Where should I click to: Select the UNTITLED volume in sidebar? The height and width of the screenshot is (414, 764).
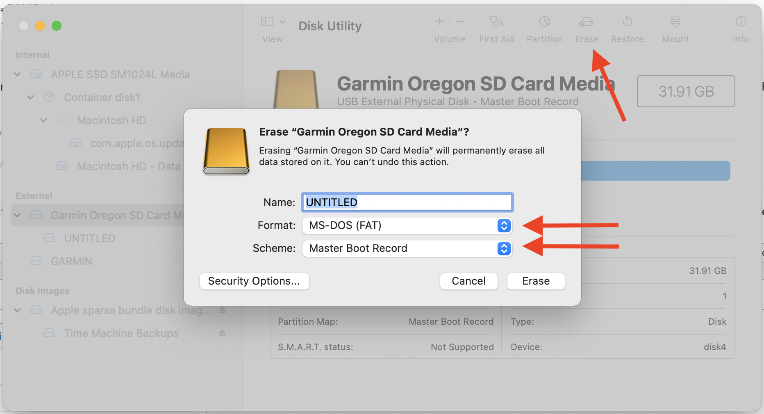[89, 238]
